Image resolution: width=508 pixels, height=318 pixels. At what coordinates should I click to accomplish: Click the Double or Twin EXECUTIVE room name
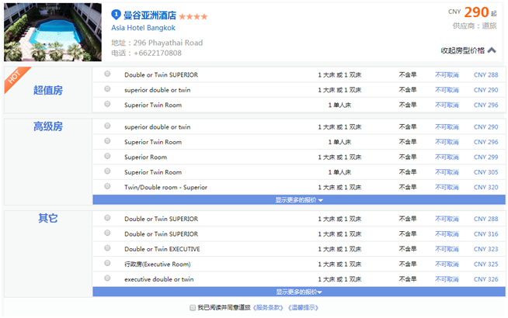162,249
